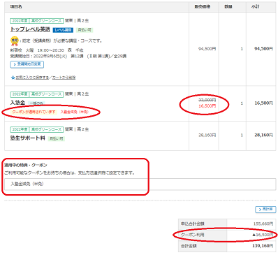Screen dimensions: 278x255
Task: Select the 項目名 column header
Action: 16,7
